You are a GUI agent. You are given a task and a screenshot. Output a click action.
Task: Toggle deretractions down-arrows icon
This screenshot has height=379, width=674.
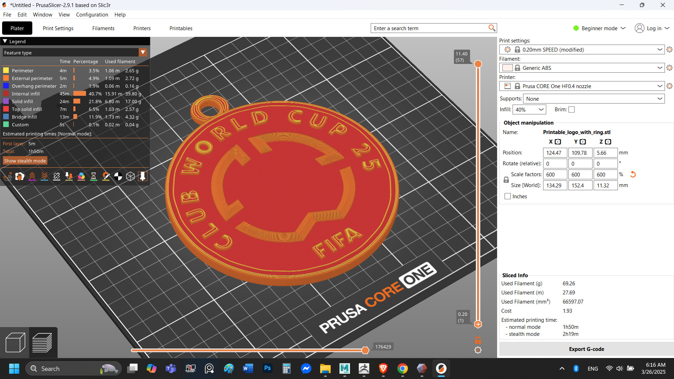click(44, 177)
